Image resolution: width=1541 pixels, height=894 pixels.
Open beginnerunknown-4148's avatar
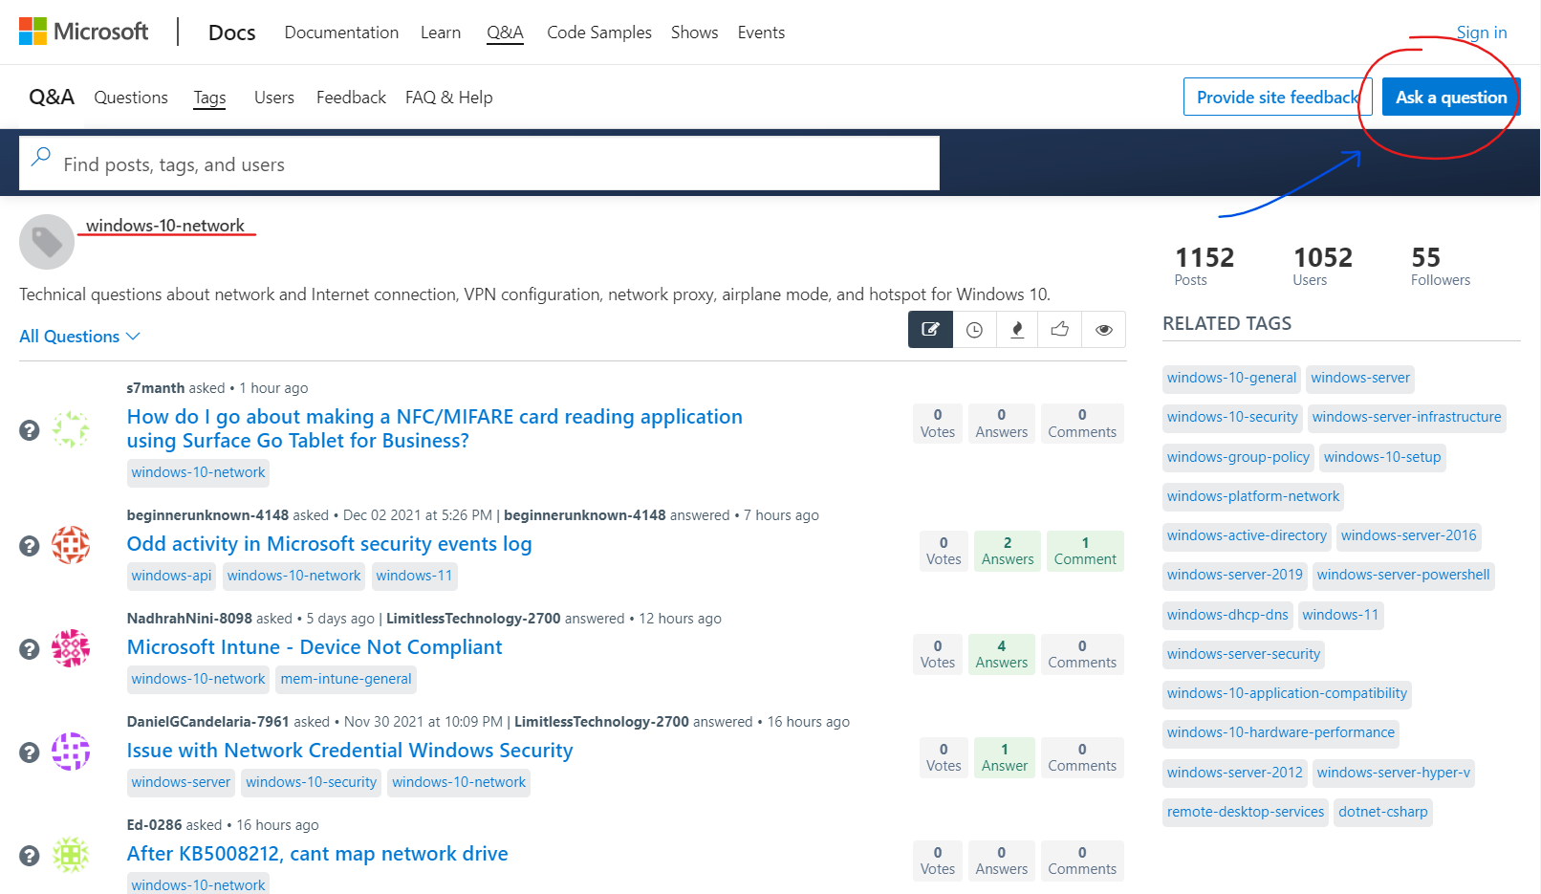tap(71, 545)
